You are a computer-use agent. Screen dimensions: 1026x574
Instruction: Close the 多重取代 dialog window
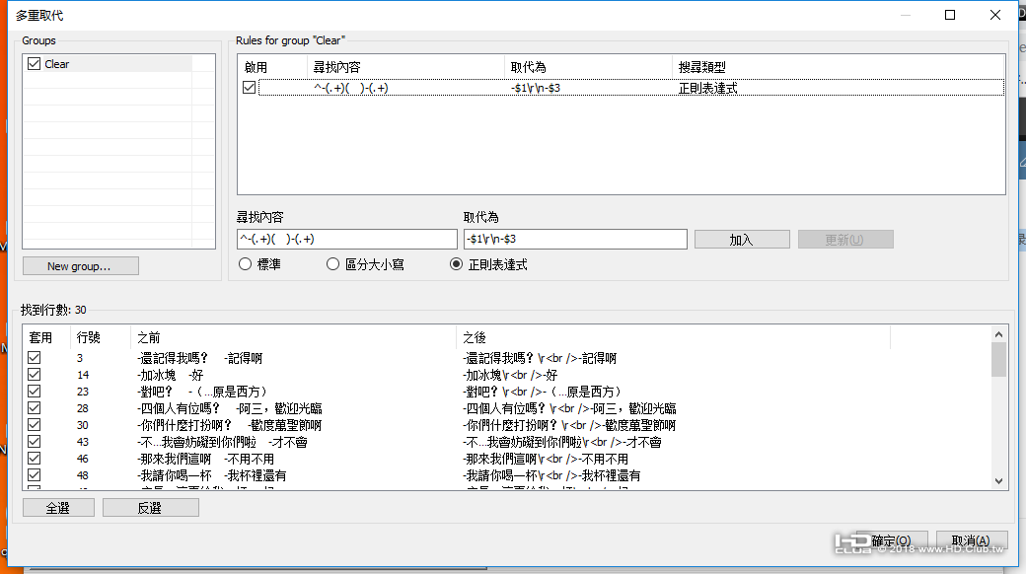pos(995,15)
